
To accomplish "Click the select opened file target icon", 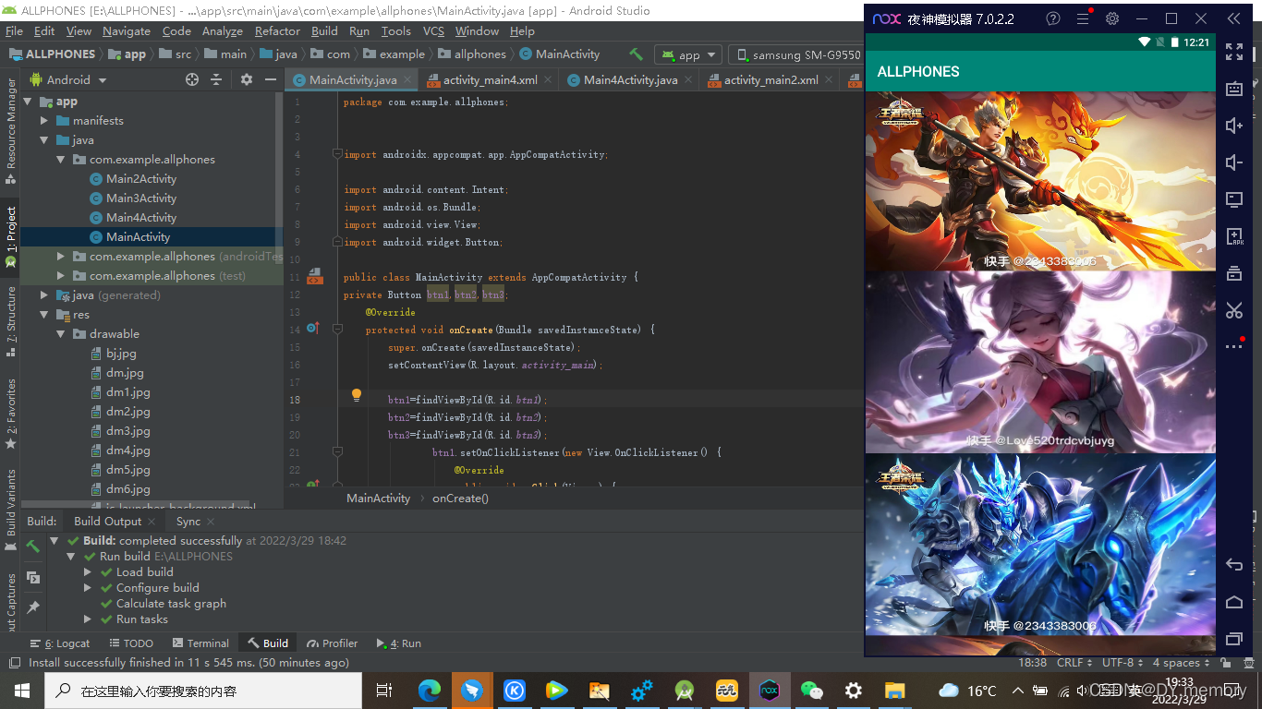I will tap(192, 79).
